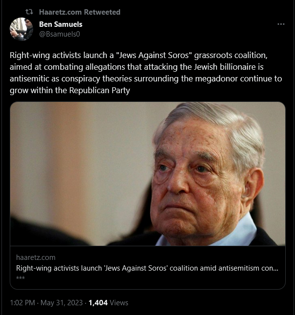The image size is (295, 315).
Task: Open the three-dot more options menu
Action: pyautogui.click(x=281, y=24)
